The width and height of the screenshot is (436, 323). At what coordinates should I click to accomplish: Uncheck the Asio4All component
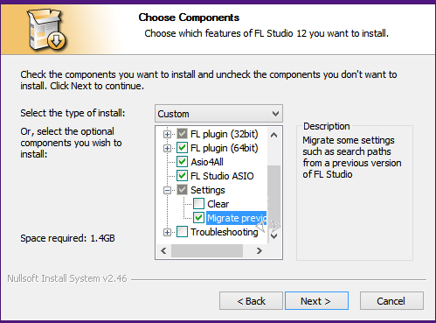pos(182,162)
